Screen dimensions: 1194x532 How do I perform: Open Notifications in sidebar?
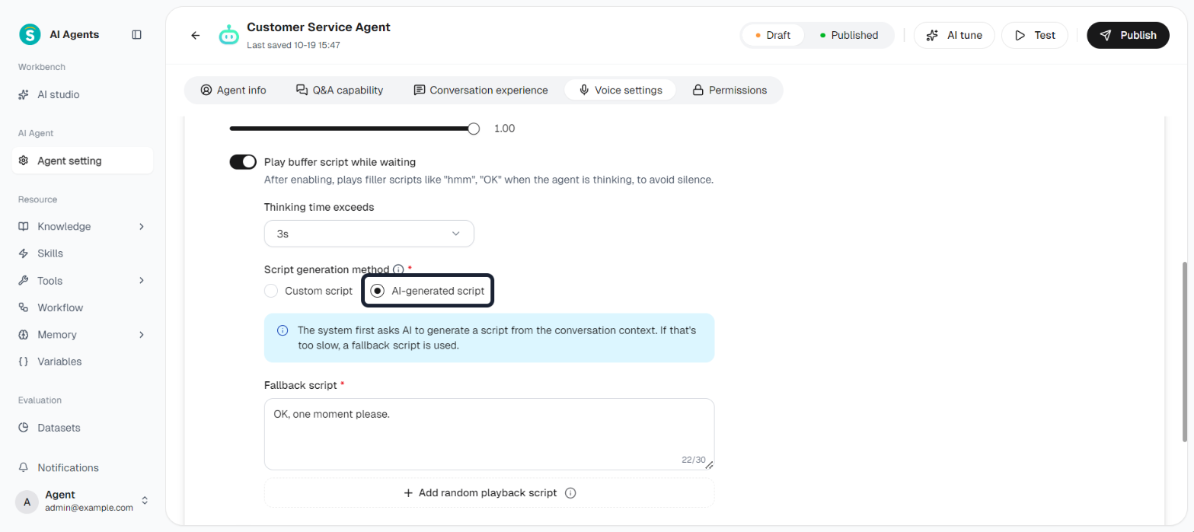point(82,467)
